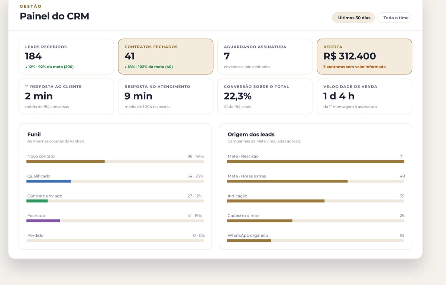Click the count 18 for WhatsApp orgânico
The height and width of the screenshot is (285, 446).
[402, 236]
